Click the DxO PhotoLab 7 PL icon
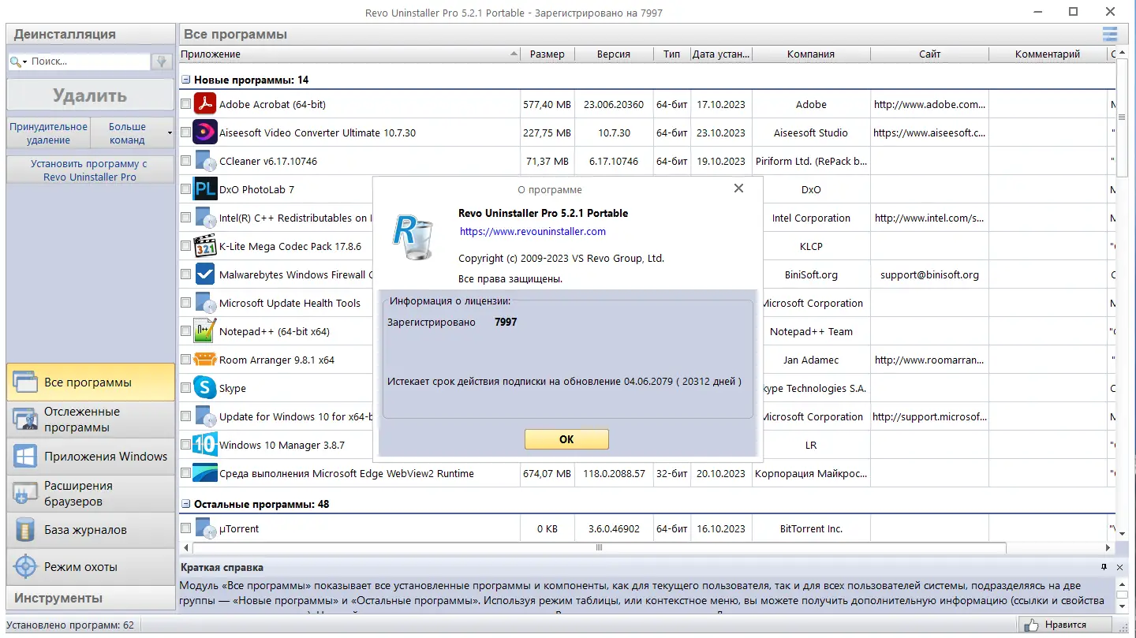 point(205,189)
